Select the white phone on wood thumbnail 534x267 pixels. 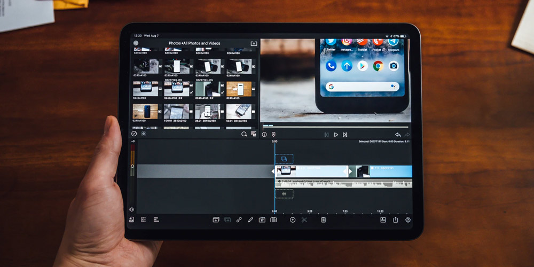point(239,89)
